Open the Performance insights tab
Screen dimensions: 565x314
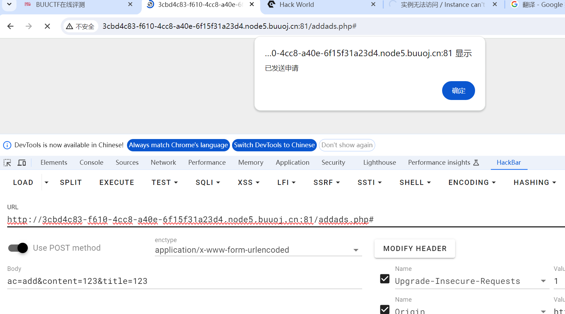tap(443, 163)
